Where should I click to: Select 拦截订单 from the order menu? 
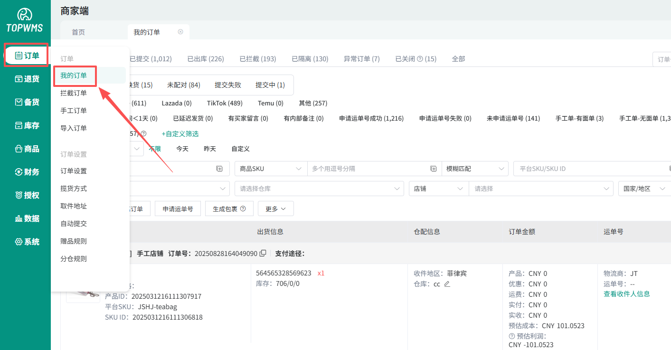tap(74, 93)
